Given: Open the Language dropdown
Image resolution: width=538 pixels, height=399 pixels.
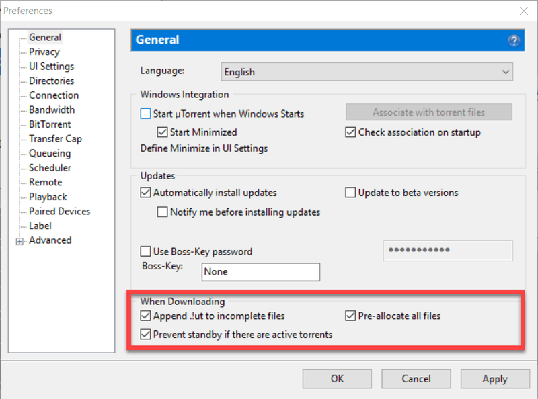Looking at the screenshot, I should click(367, 72).
